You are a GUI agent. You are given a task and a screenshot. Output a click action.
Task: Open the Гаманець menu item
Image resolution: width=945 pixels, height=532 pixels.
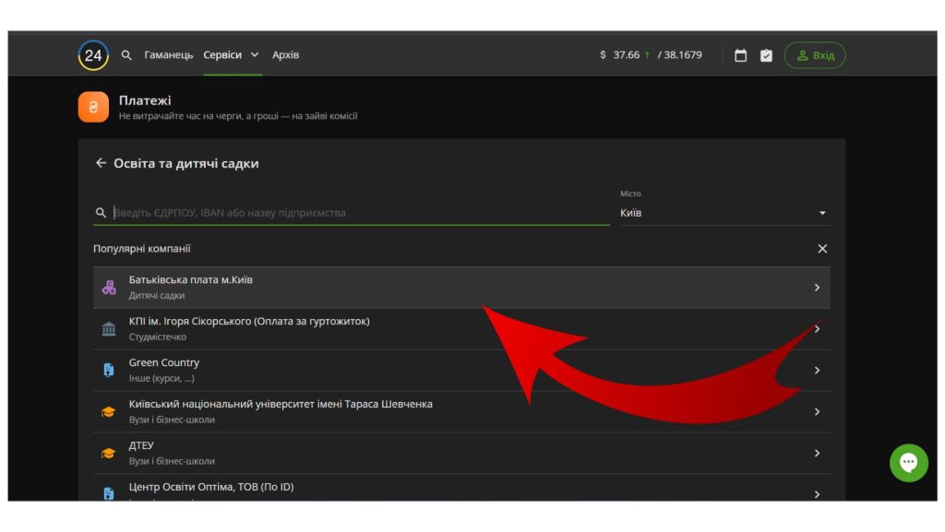[169, 55]
